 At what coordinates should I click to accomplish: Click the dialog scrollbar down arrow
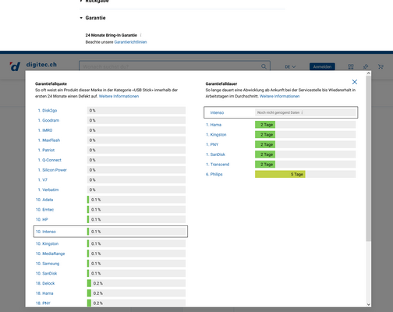(x=368, y=304)
